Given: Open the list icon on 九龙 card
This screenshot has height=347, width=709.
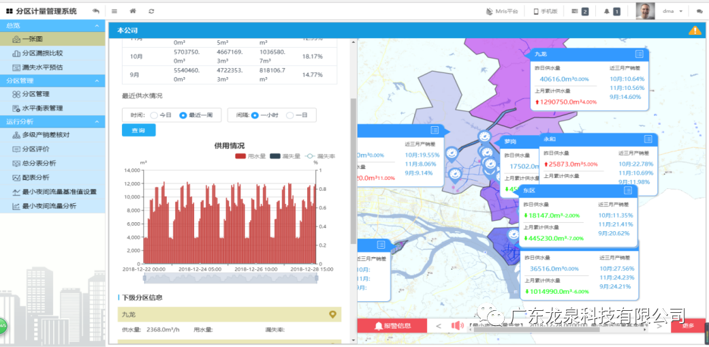Looking at the screenshot, I should coord(639,54).
